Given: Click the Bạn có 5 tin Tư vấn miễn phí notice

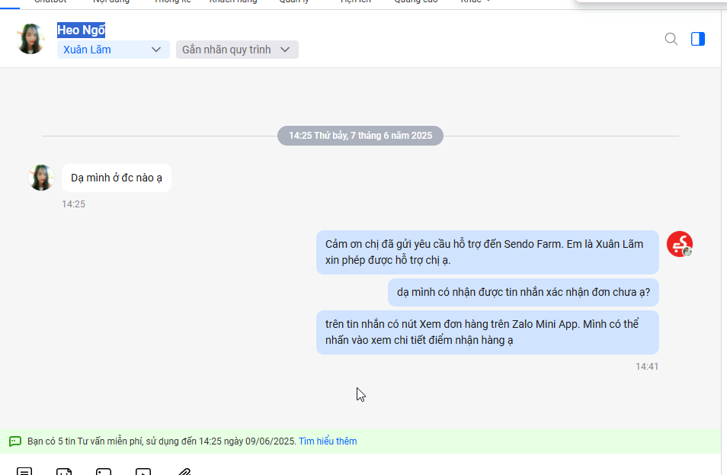Looking at the screenshot, I should pos(162,441).
